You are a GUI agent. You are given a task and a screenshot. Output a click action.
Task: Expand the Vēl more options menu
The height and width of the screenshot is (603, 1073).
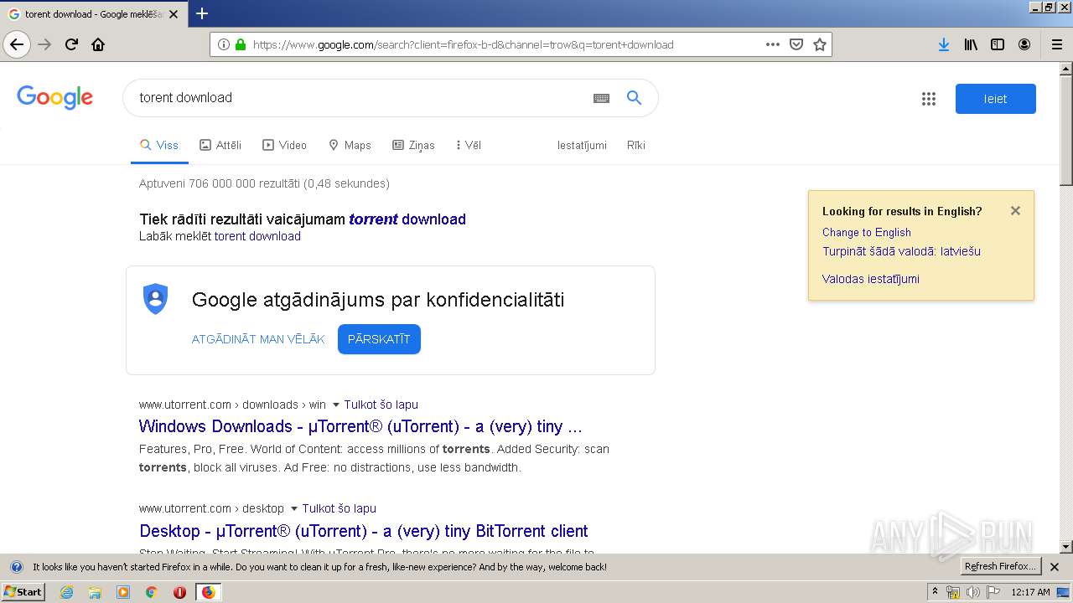click(469, 145)
